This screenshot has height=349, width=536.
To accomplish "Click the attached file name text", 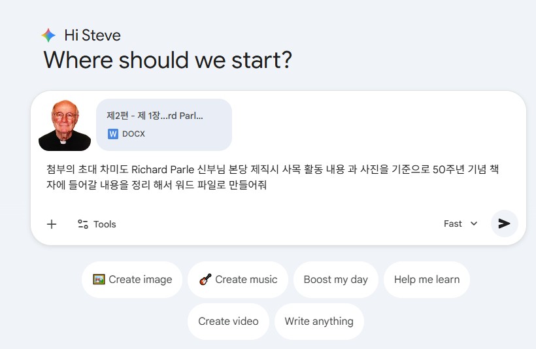I will tap(155, 116).
